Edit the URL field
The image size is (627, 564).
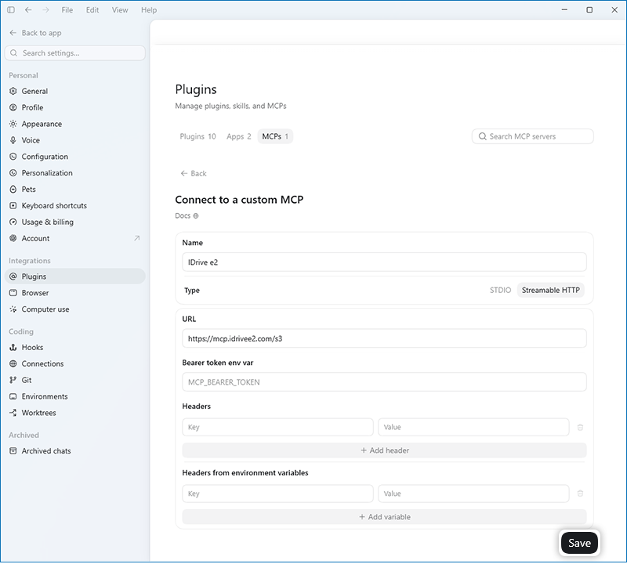(384, 339)
